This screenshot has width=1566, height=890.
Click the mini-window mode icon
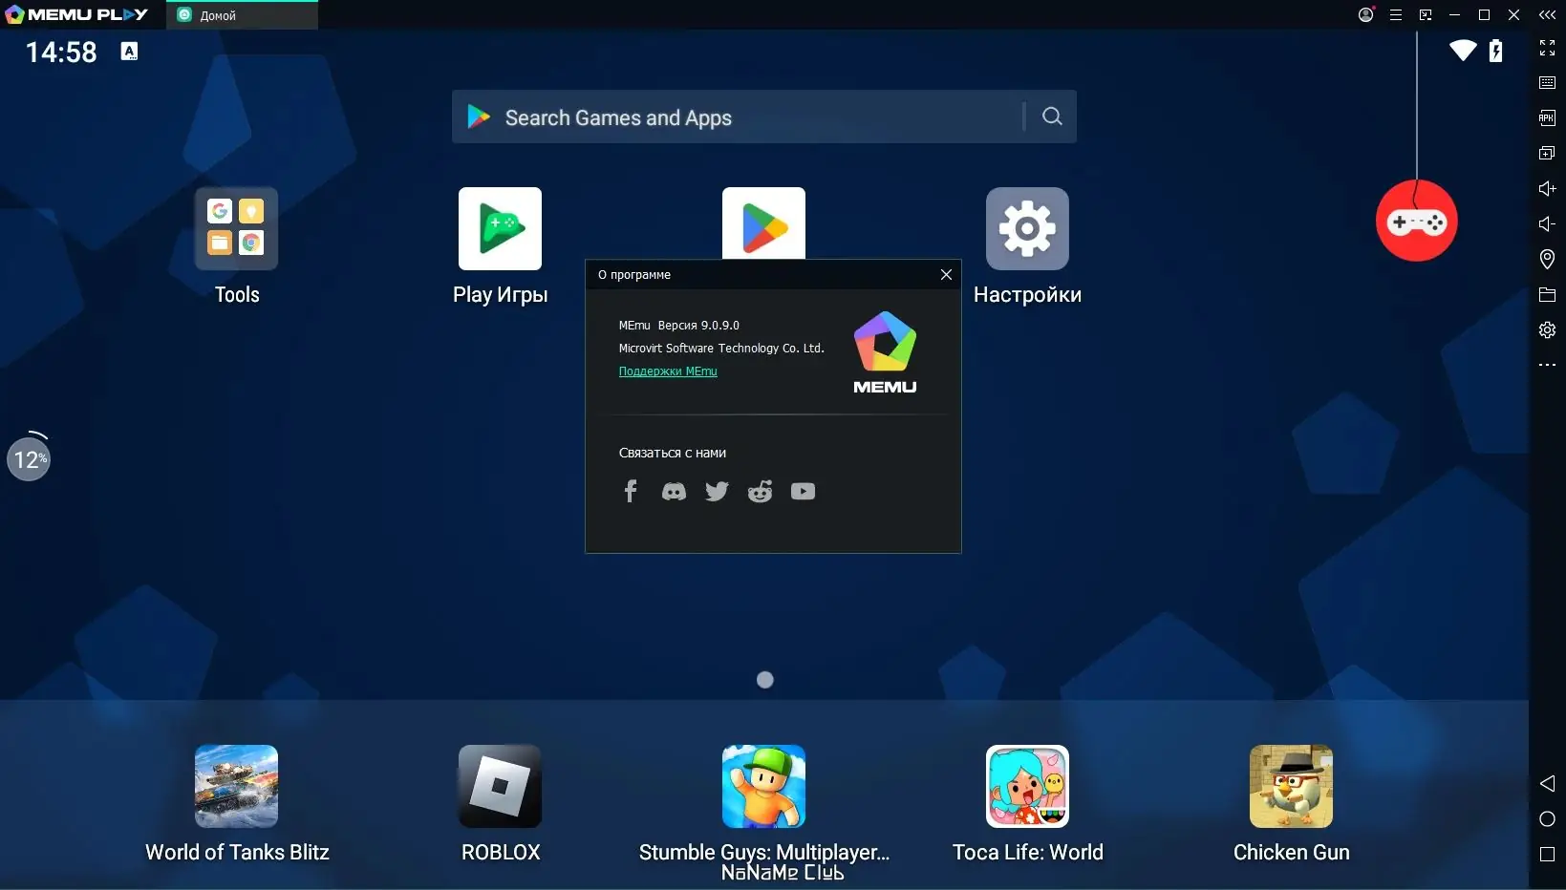tap(1426, 14)
